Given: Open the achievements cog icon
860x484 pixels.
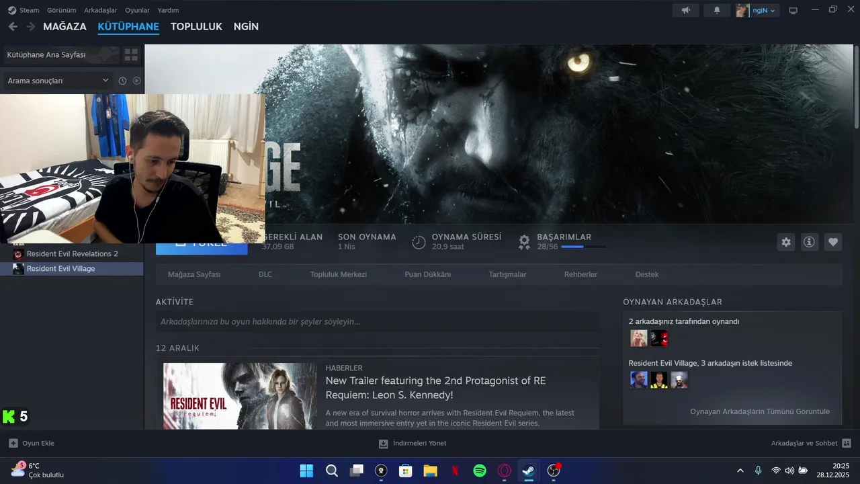Looking at the screenshot, I should [525, 242].
